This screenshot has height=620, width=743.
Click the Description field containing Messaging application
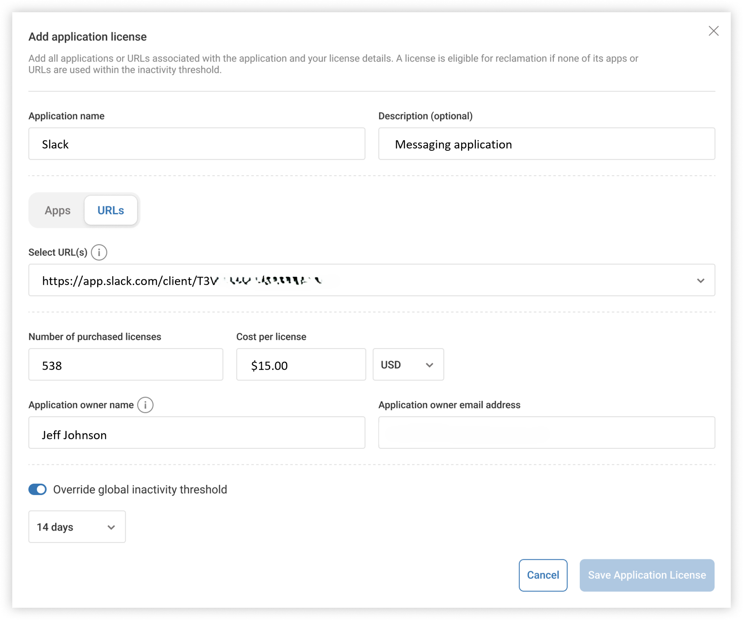[x=547, y=144]
